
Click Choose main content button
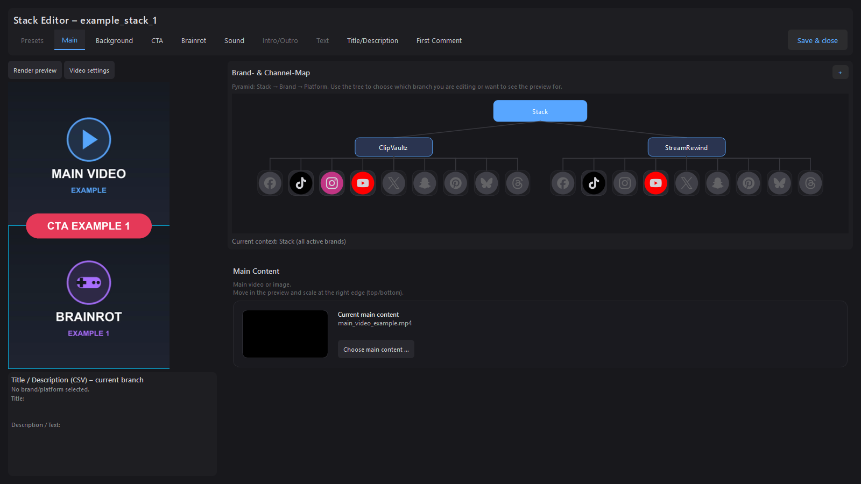376,350
